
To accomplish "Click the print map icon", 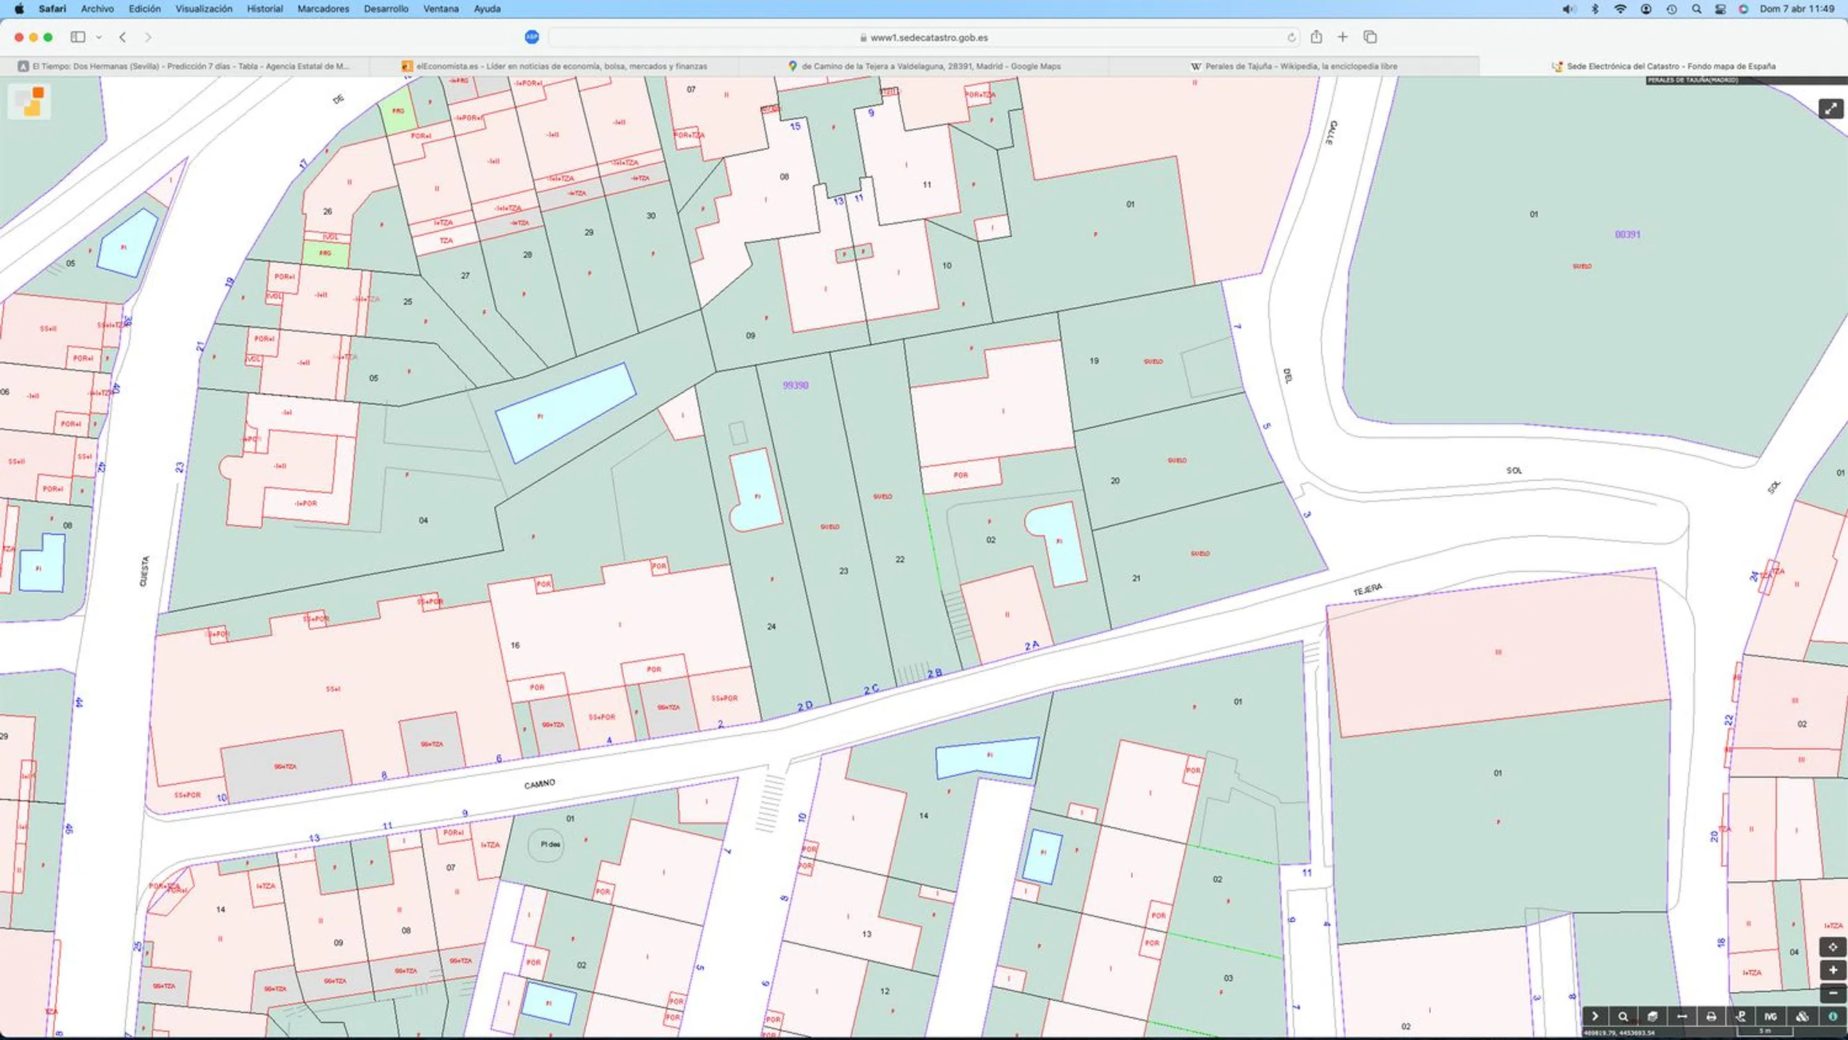I will pos(1711,1016).
